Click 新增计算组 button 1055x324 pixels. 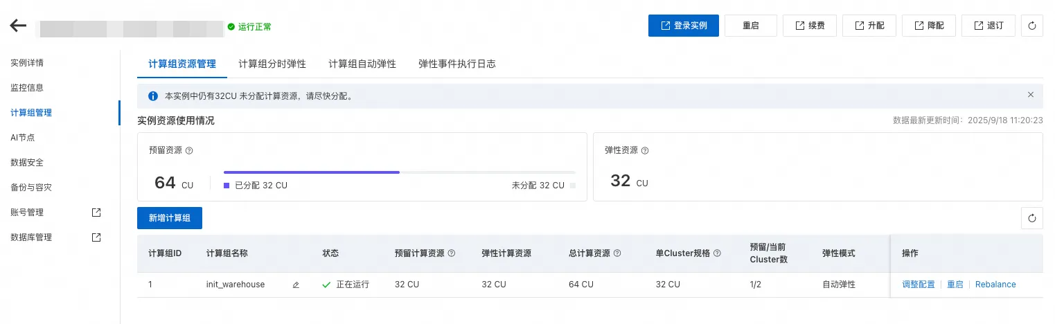point(170,218)
